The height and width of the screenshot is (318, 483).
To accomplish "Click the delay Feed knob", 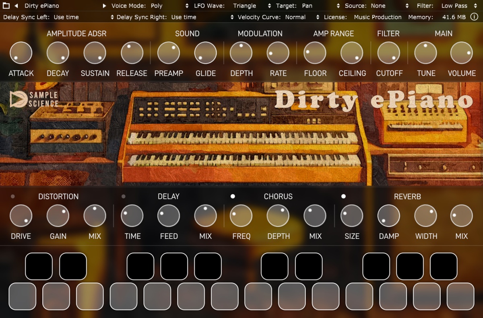I will pyautogui.click(x=169, y=216).
